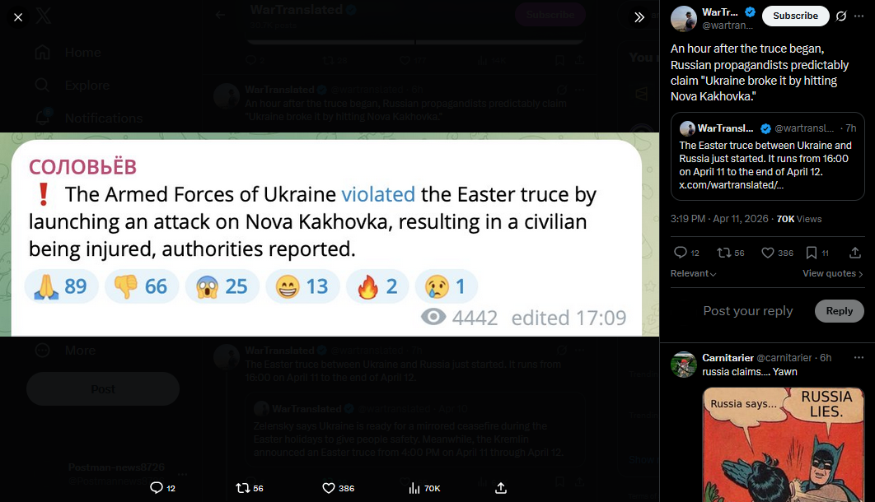Close the image viewer with X icon
Screen dimensions: 875x502
click(x=18, y=17)
